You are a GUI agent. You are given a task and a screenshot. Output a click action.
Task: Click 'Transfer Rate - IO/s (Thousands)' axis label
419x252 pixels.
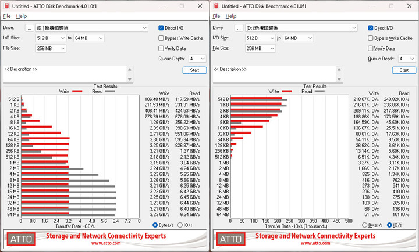point(296,226)
